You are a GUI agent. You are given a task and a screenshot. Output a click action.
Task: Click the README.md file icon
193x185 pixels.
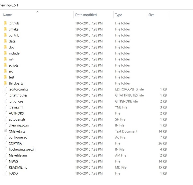pos(6,167)
